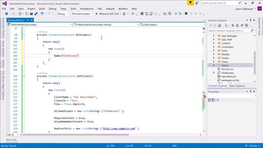
Task: Click the Save icon in toolbar
Action: (x=31, y=14)
